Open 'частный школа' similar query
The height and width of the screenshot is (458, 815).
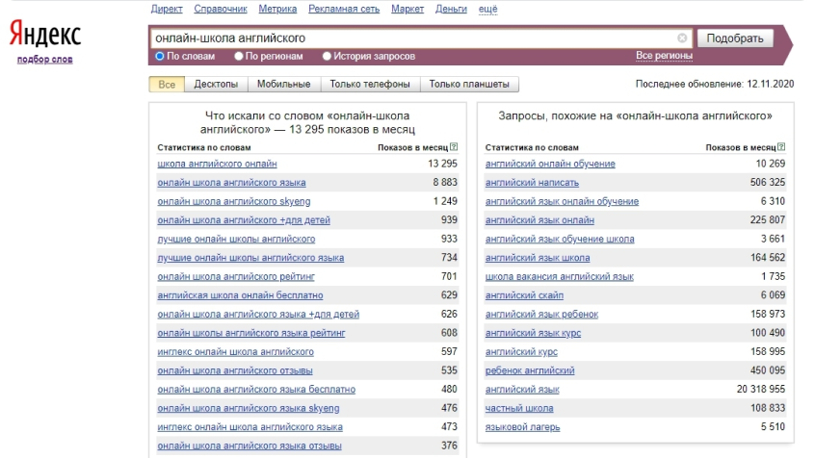click(x=518, y=408)
